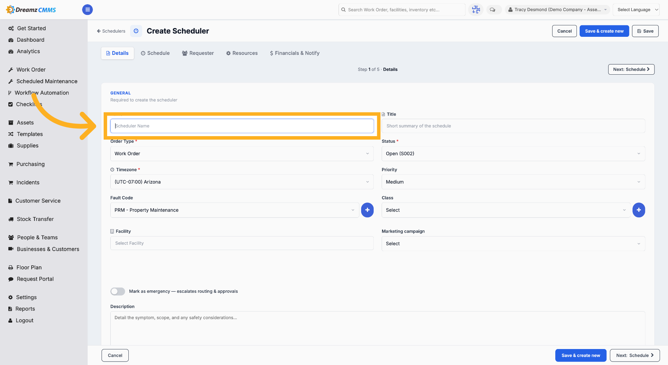Focus the Scheduler Name input field
The image size is (668, 365).
(x=242, y=126)
